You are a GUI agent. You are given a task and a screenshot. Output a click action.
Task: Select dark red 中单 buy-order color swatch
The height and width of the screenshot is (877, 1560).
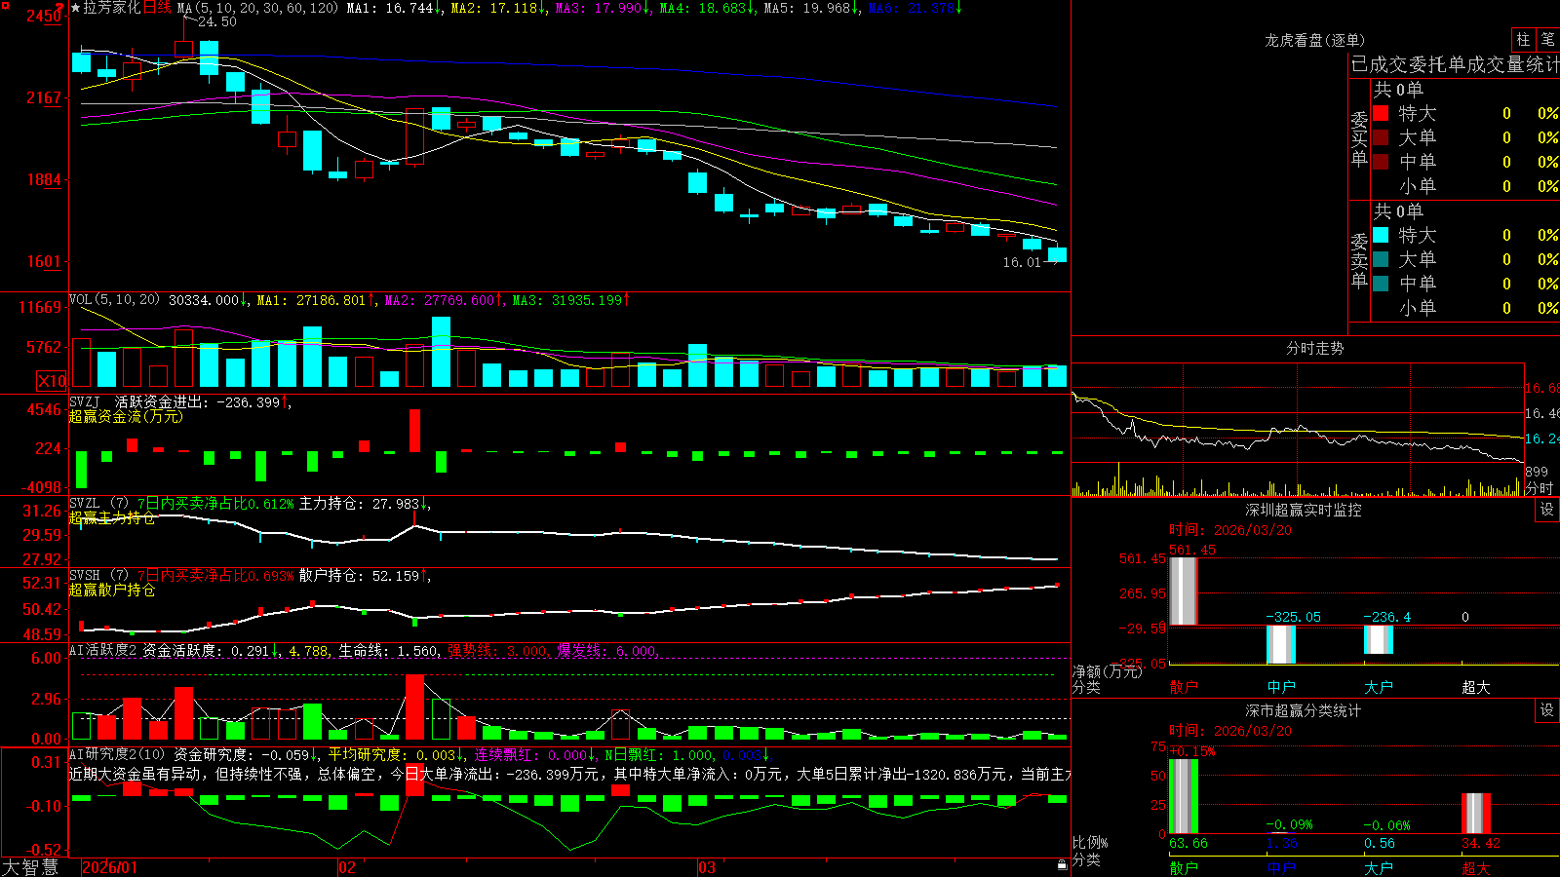coord(1381,161)
